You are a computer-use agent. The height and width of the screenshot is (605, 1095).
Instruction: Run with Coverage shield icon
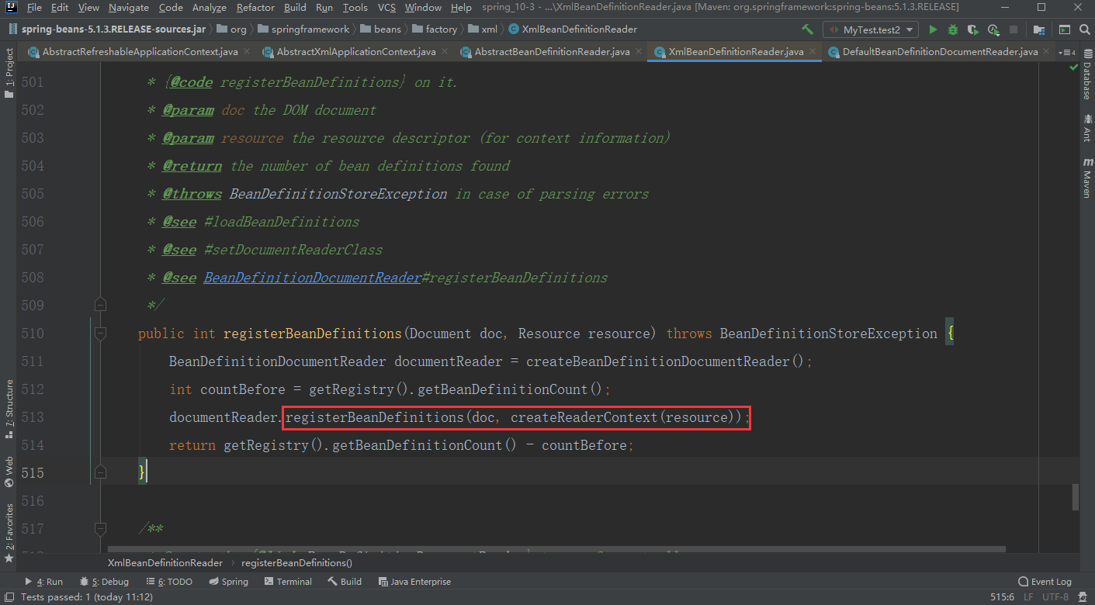point(973,29)
